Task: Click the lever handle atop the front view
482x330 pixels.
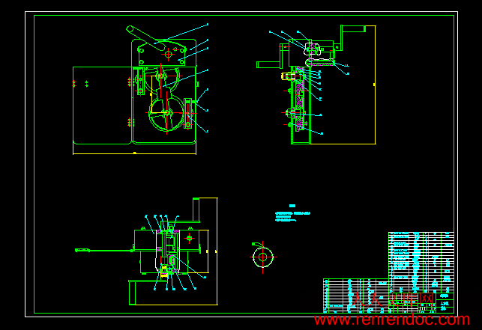Action: pos(146,38)
